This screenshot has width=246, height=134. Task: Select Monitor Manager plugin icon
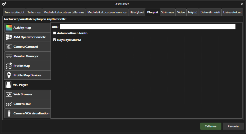pos(9,56)
